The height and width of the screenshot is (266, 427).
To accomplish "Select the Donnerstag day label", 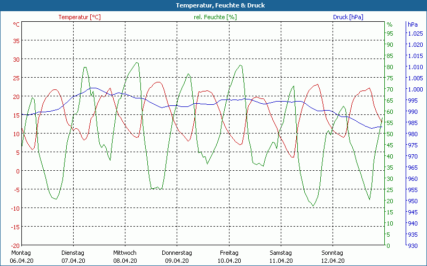I will point(177,253).
